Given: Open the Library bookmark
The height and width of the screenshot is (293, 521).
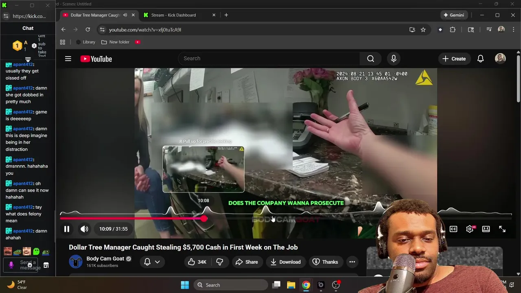Looking at the screenshot, I should (85, 42).
